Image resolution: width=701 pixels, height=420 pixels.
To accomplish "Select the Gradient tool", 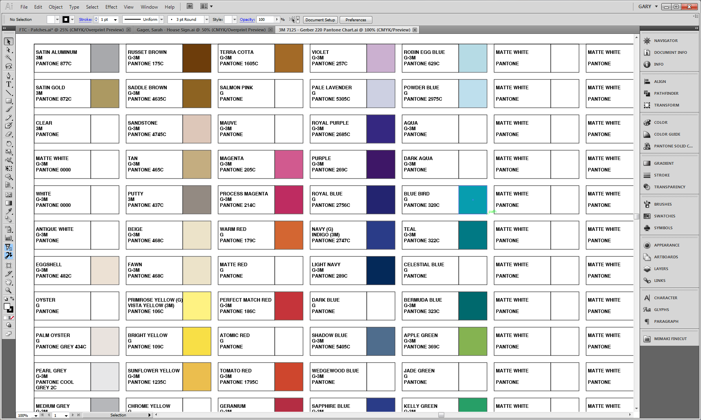I will [x=9, y=203].
